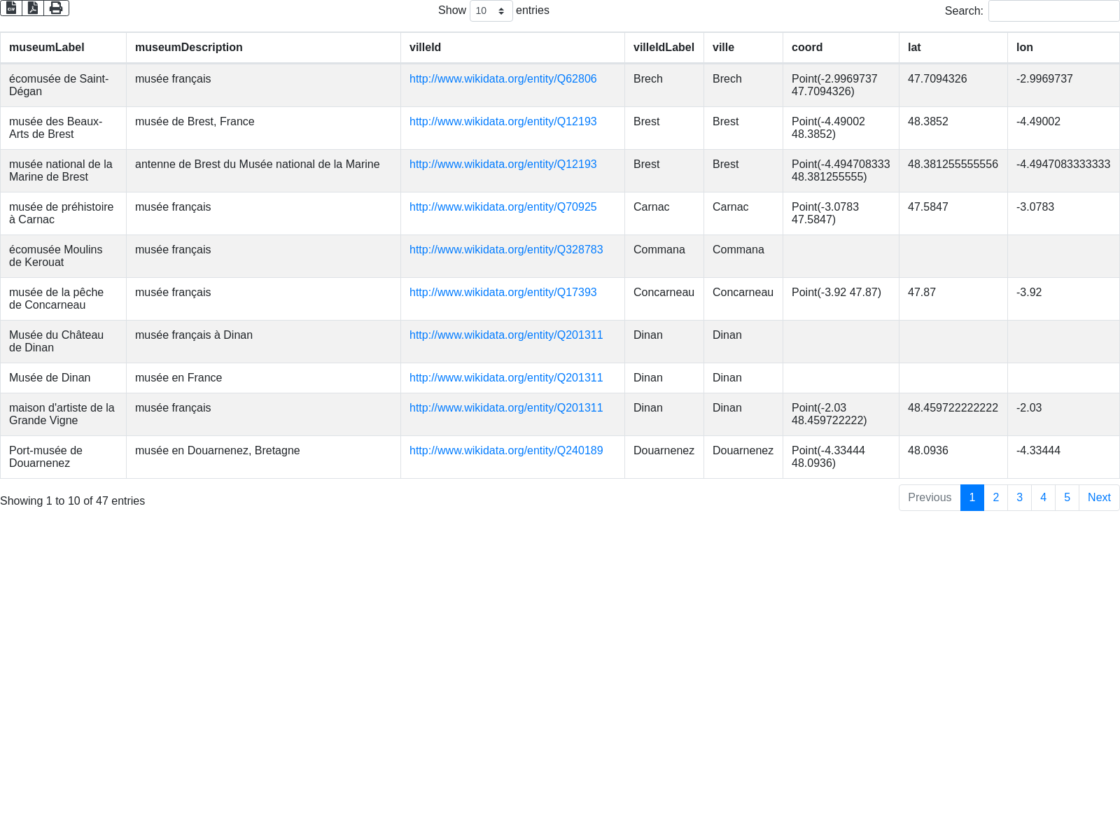Go to page 2 of results

point(995,498)
